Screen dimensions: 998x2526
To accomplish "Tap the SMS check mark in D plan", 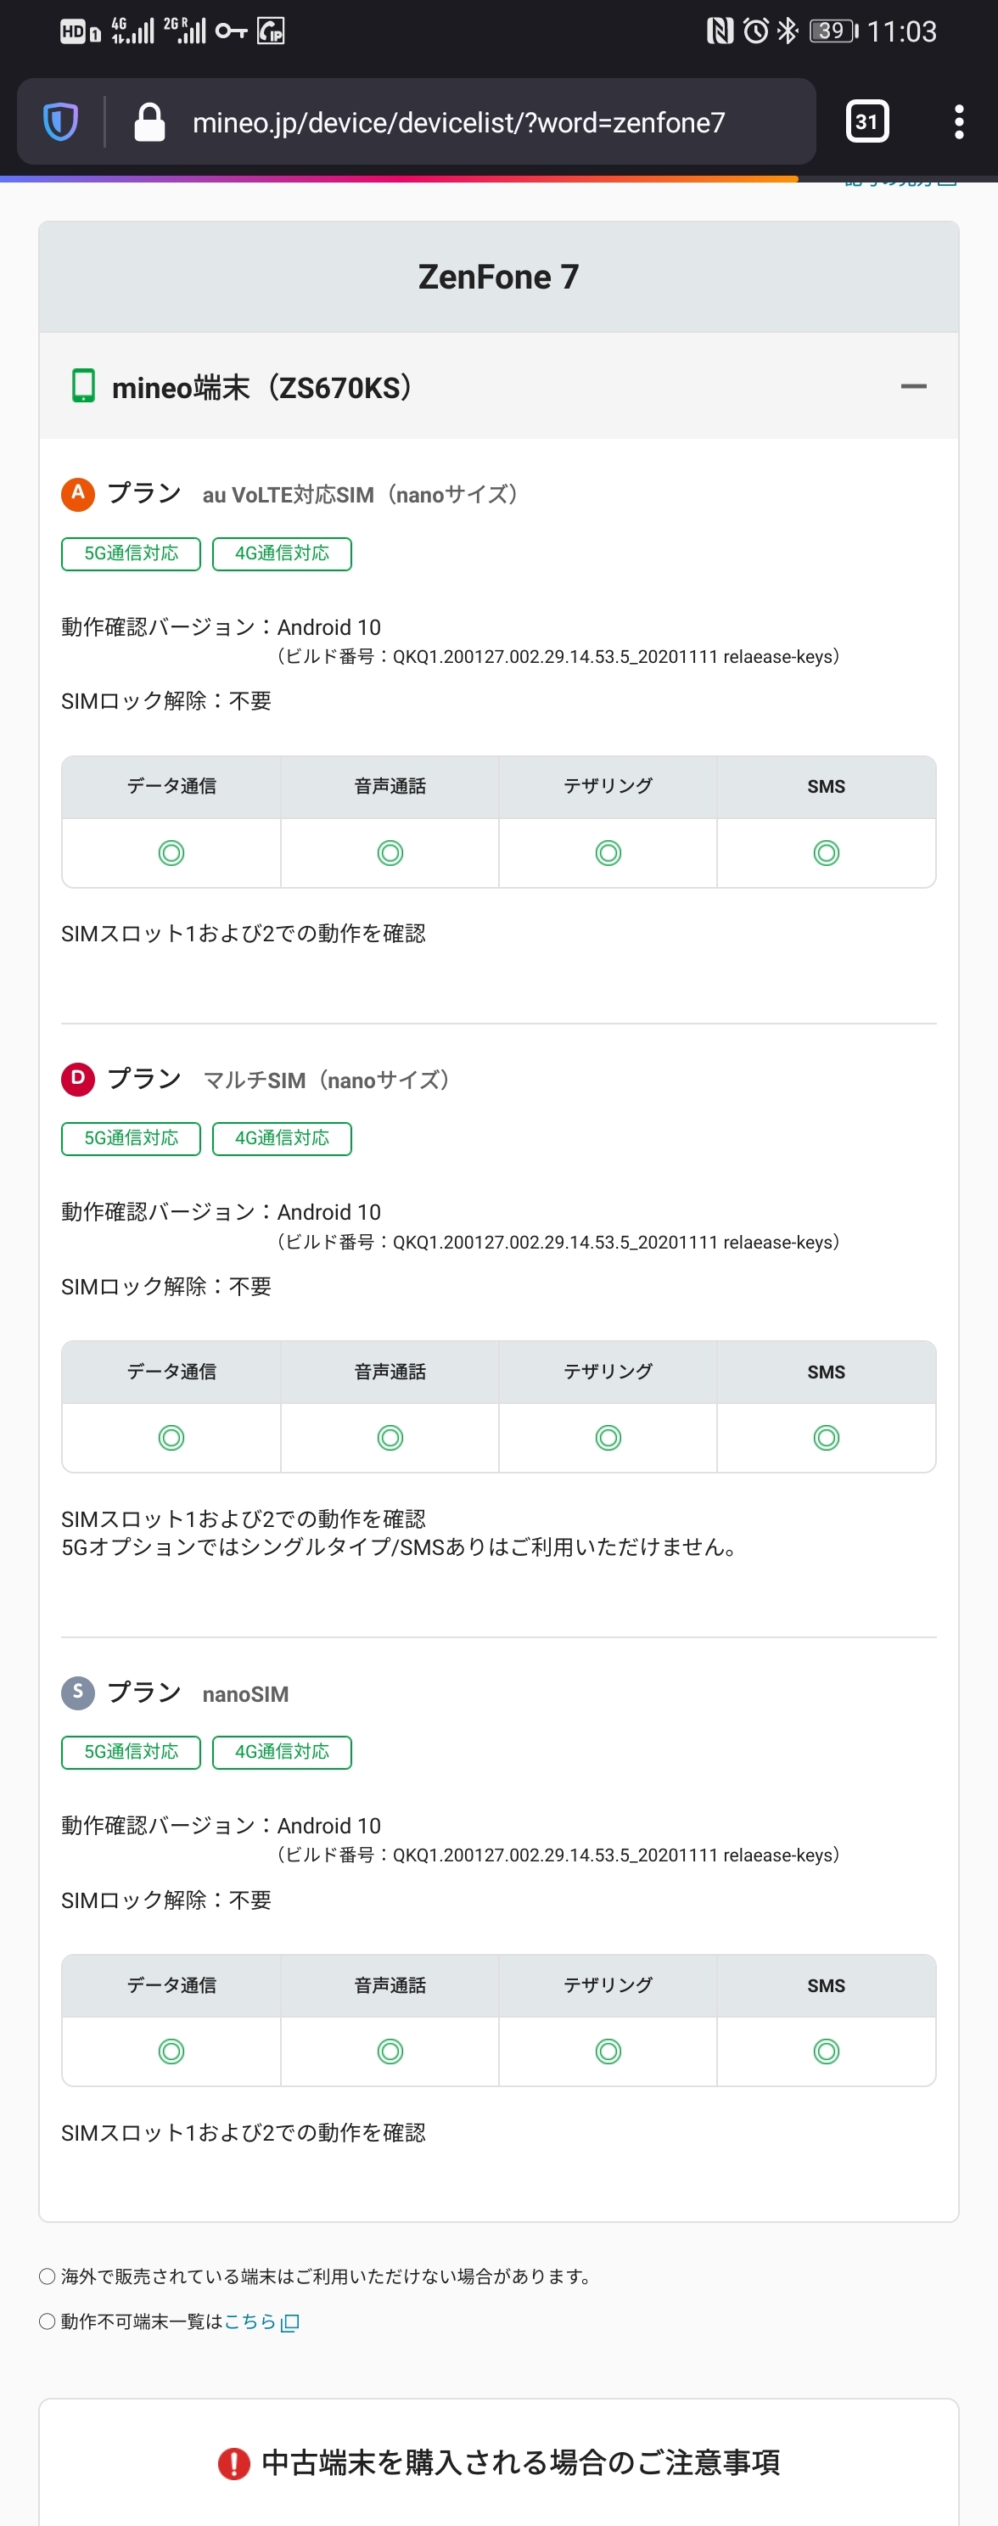I will click(826, 1438).
